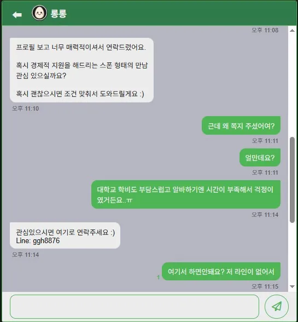
Task: Click the unread count '1' beside last message
Action: click(158, 277)
